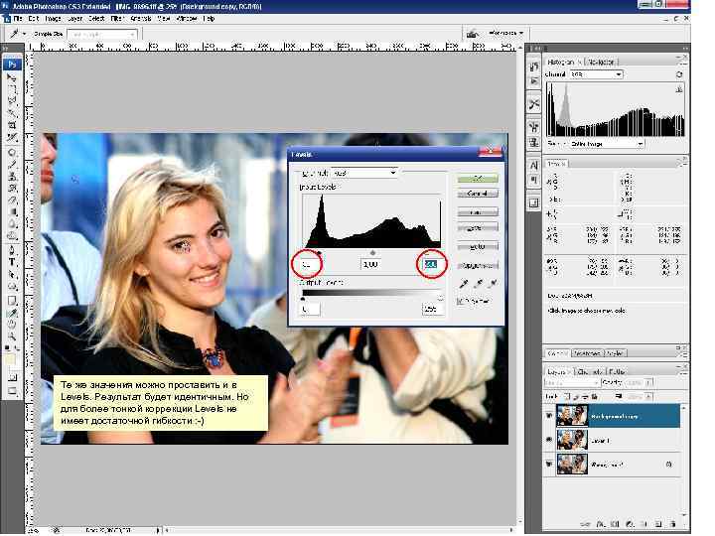The height and width of the screenshot is (536, 715).
Task: Refresh the histogram cache icon
Action: click(x=679, y=74)
